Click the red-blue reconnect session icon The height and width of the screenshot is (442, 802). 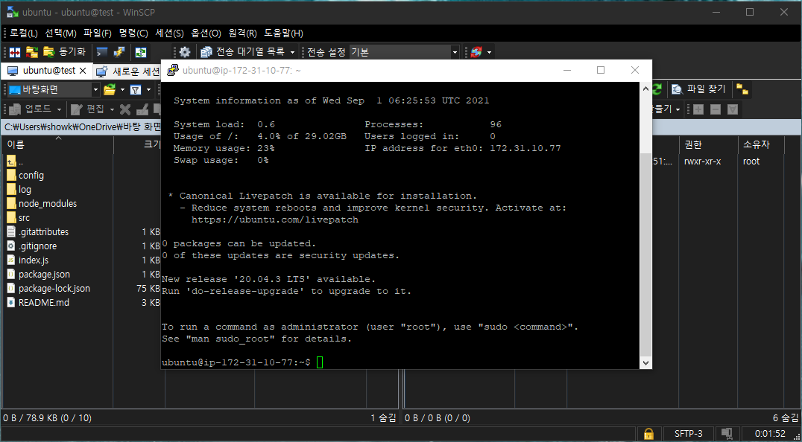click(x=476, y=52)
